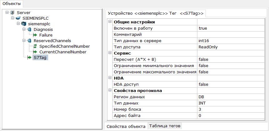Switch to the Таблица тегов tab
The image size is (269, 131).
(x=165, y=126)
